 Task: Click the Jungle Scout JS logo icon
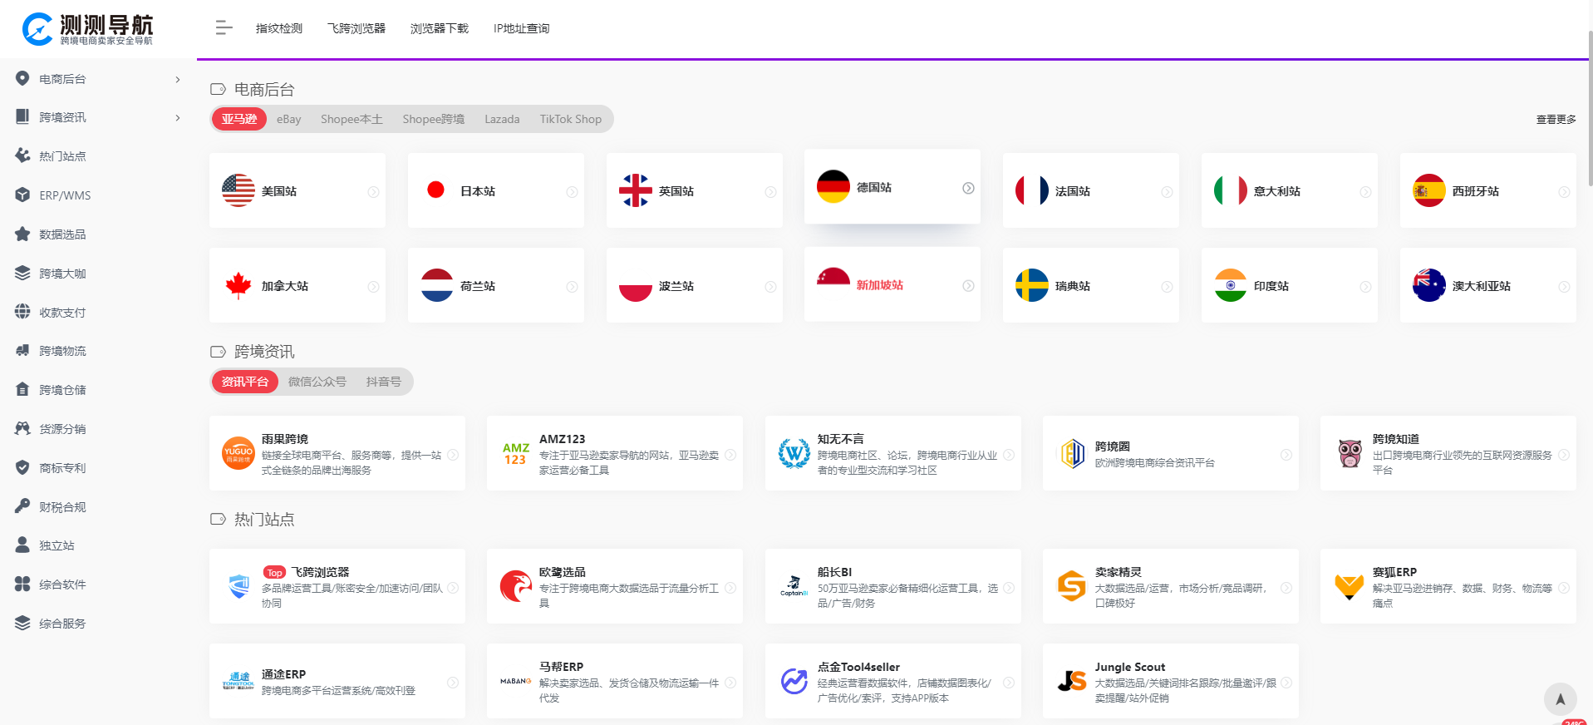[x=1072, y=681]
